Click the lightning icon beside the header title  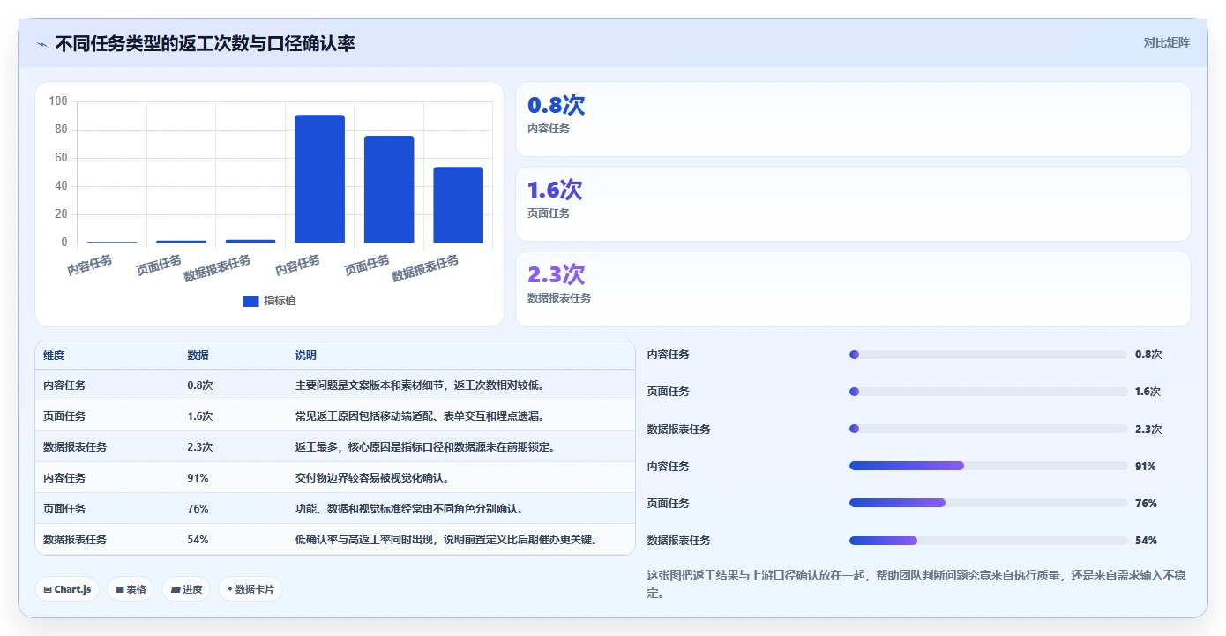coord(41,44)
